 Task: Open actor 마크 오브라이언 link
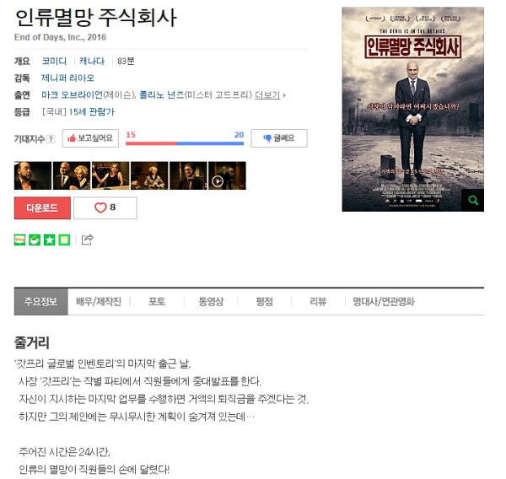coord(72,95)
